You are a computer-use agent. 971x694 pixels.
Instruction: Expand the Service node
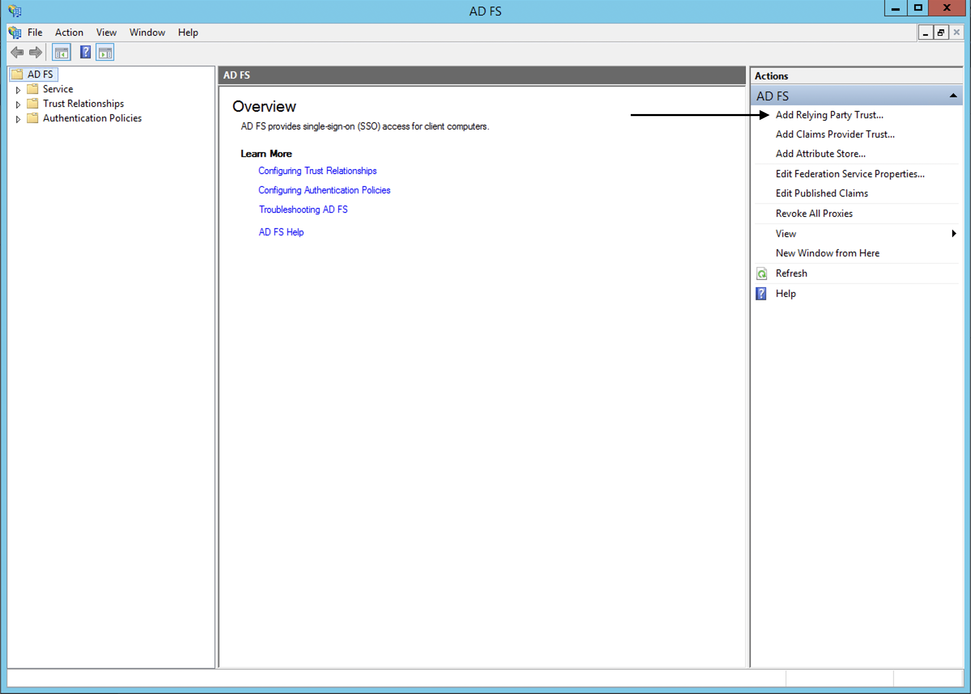[18, 89]
